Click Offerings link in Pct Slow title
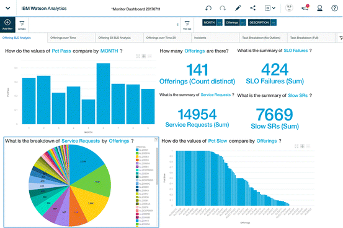Viewport: 343px width, 228px height. pos(267,141)
